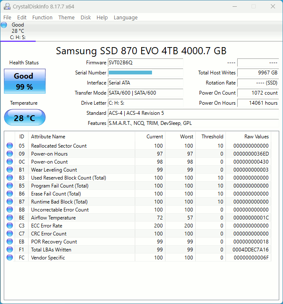Click status orb for Power-on Count row
283x304 pixels.
[x=10, y=161]
